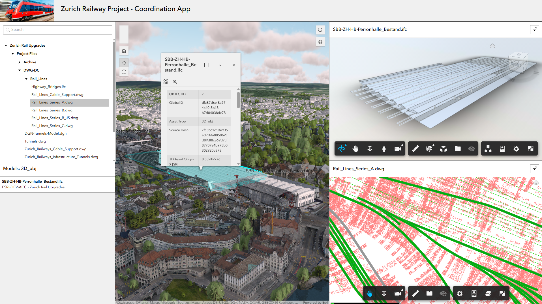Select the Orbit tool in the IFC viewer
The height and width of the screenshot is (304, 542).
(342, 148)
